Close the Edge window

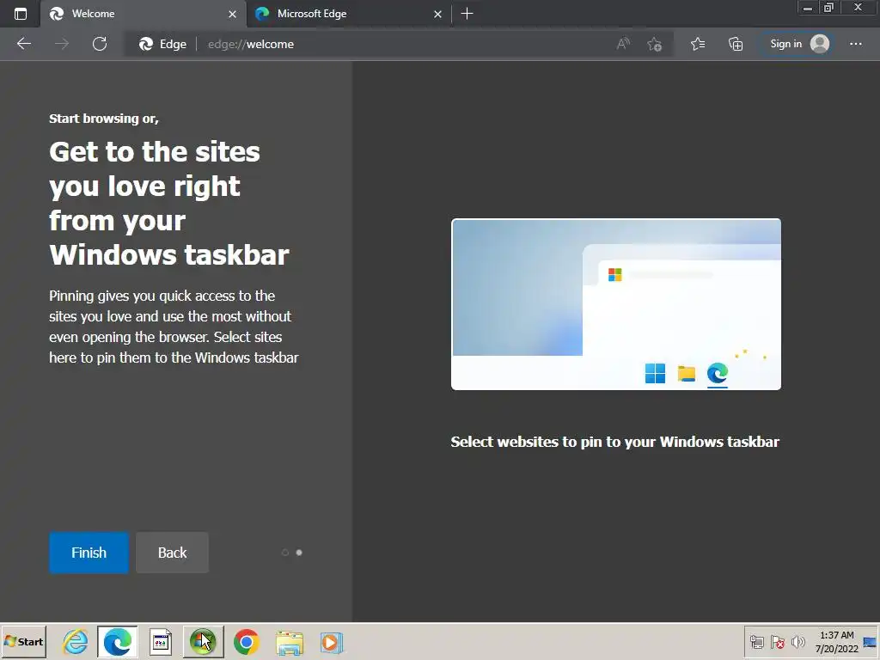tap(859, 7)
